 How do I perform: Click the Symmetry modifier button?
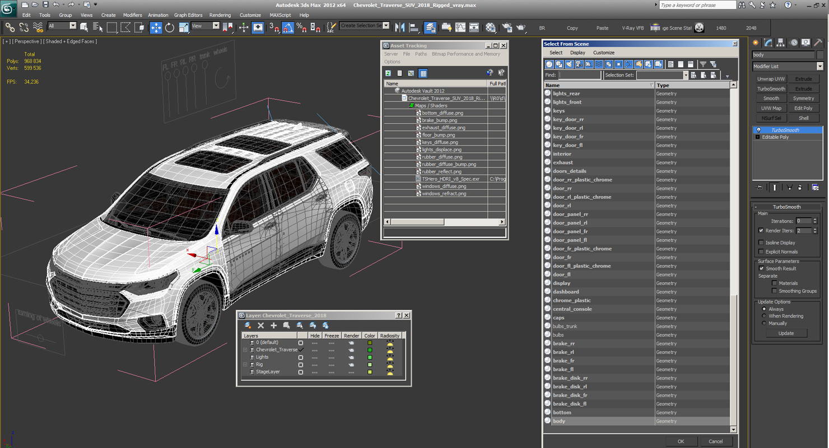803,99
